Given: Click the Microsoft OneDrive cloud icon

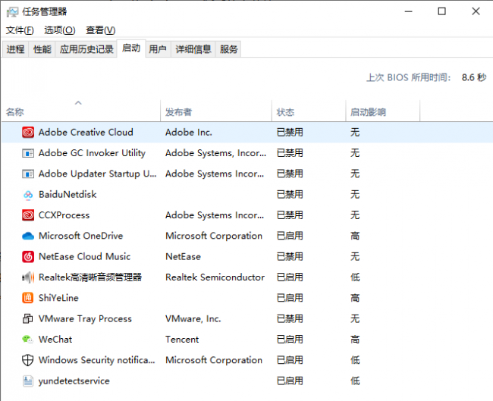Looking at the screenshot, I should point(28,236).
